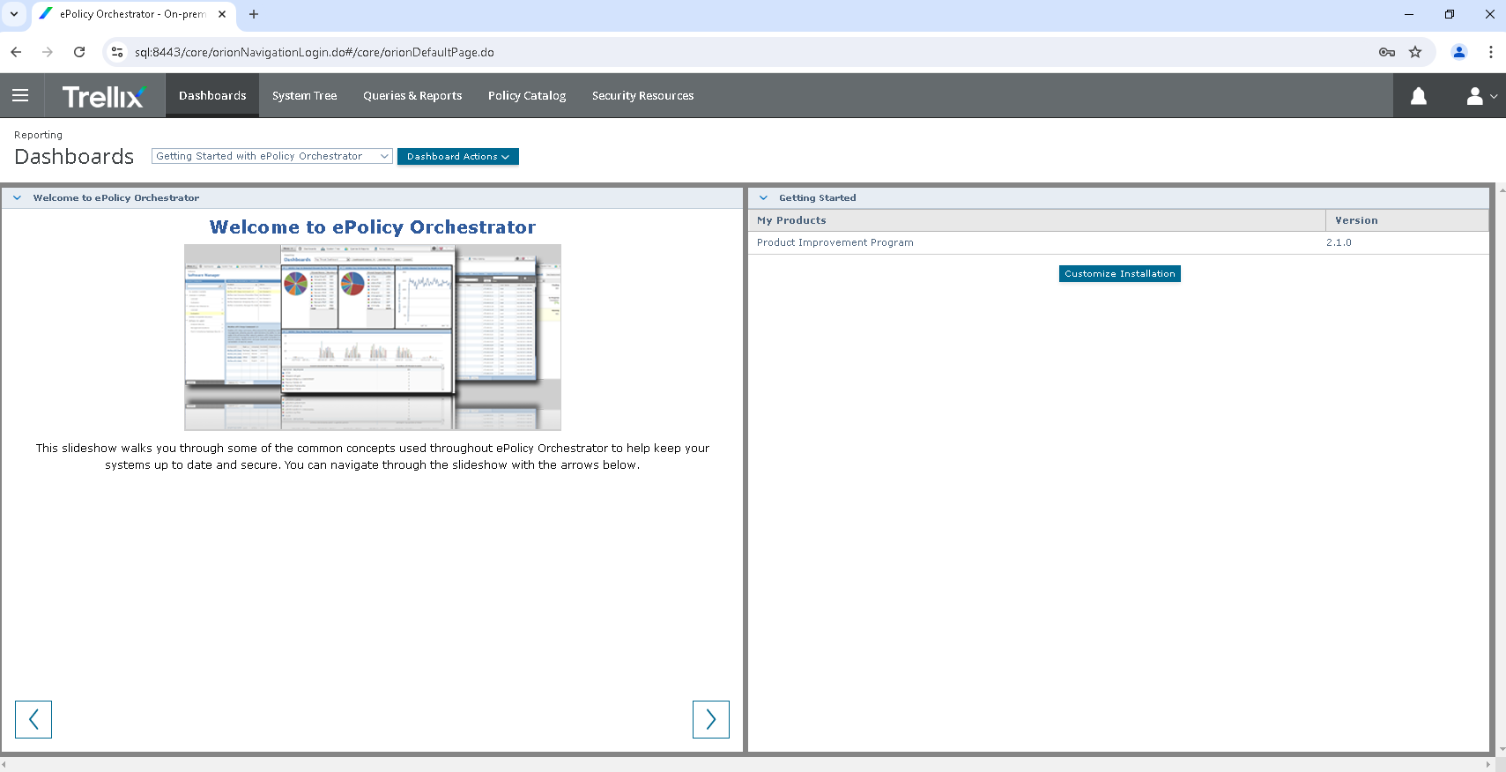The image size is (1506, 772).
Task: Minimize the browser window
Action: (x=1408, y=14)
